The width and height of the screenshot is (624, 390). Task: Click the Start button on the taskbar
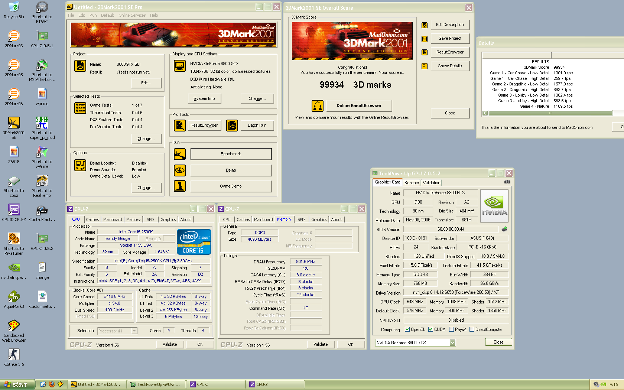tap(17, 384)
